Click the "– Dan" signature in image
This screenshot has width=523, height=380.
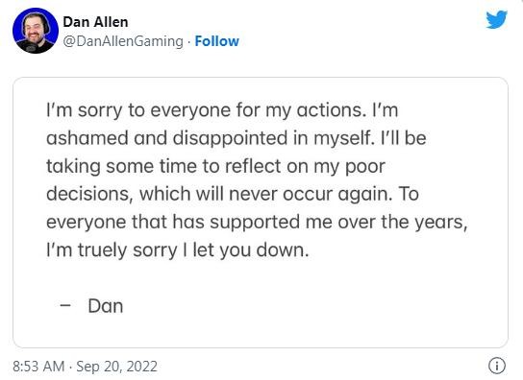tap(91, 306)
